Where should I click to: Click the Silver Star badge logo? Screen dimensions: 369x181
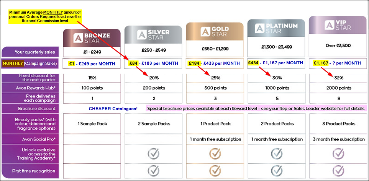tap(153, 35)
